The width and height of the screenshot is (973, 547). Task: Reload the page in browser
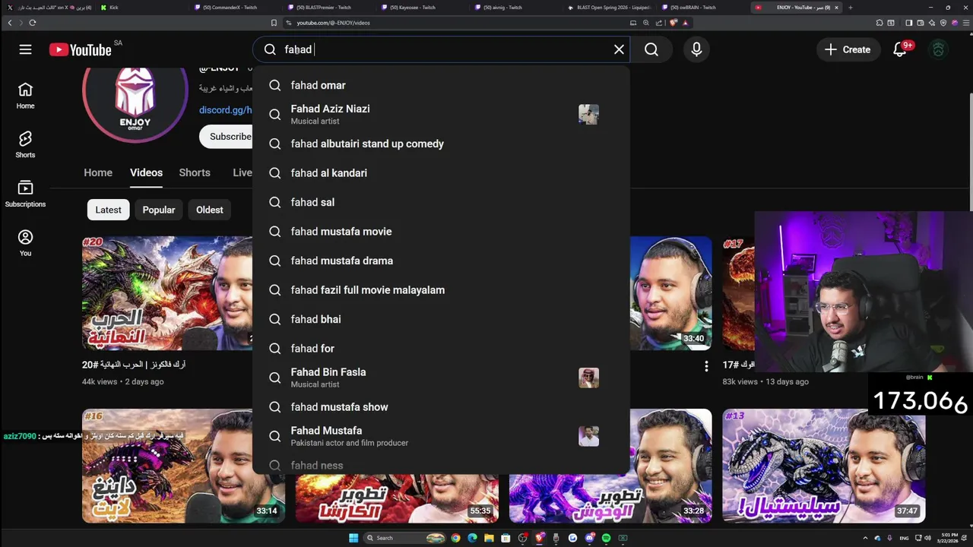coord(32,23)
